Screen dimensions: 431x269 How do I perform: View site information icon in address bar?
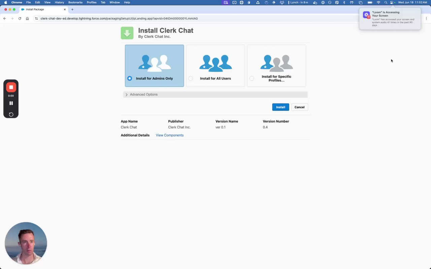tap(36, 18)
